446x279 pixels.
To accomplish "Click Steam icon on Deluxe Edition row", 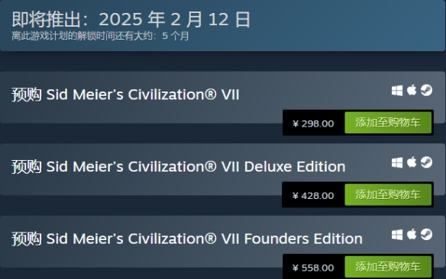I will tap(426, 162).
